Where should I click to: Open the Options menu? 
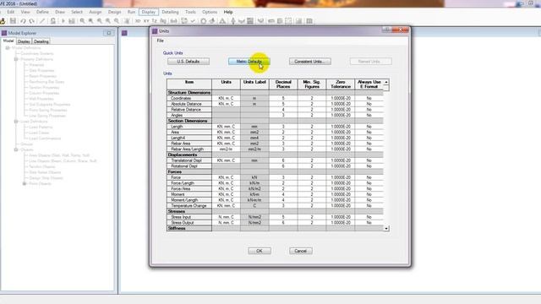click(x=210, y=12)
